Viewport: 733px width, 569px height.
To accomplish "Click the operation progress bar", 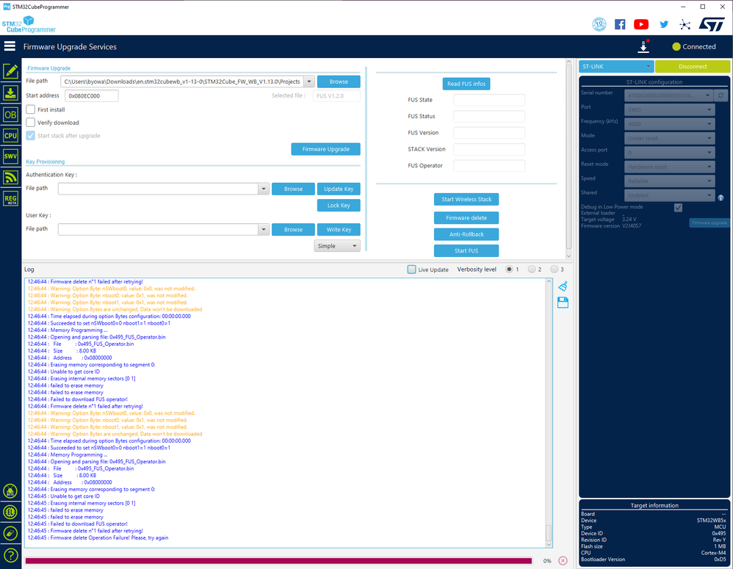I will coord(278,561).
